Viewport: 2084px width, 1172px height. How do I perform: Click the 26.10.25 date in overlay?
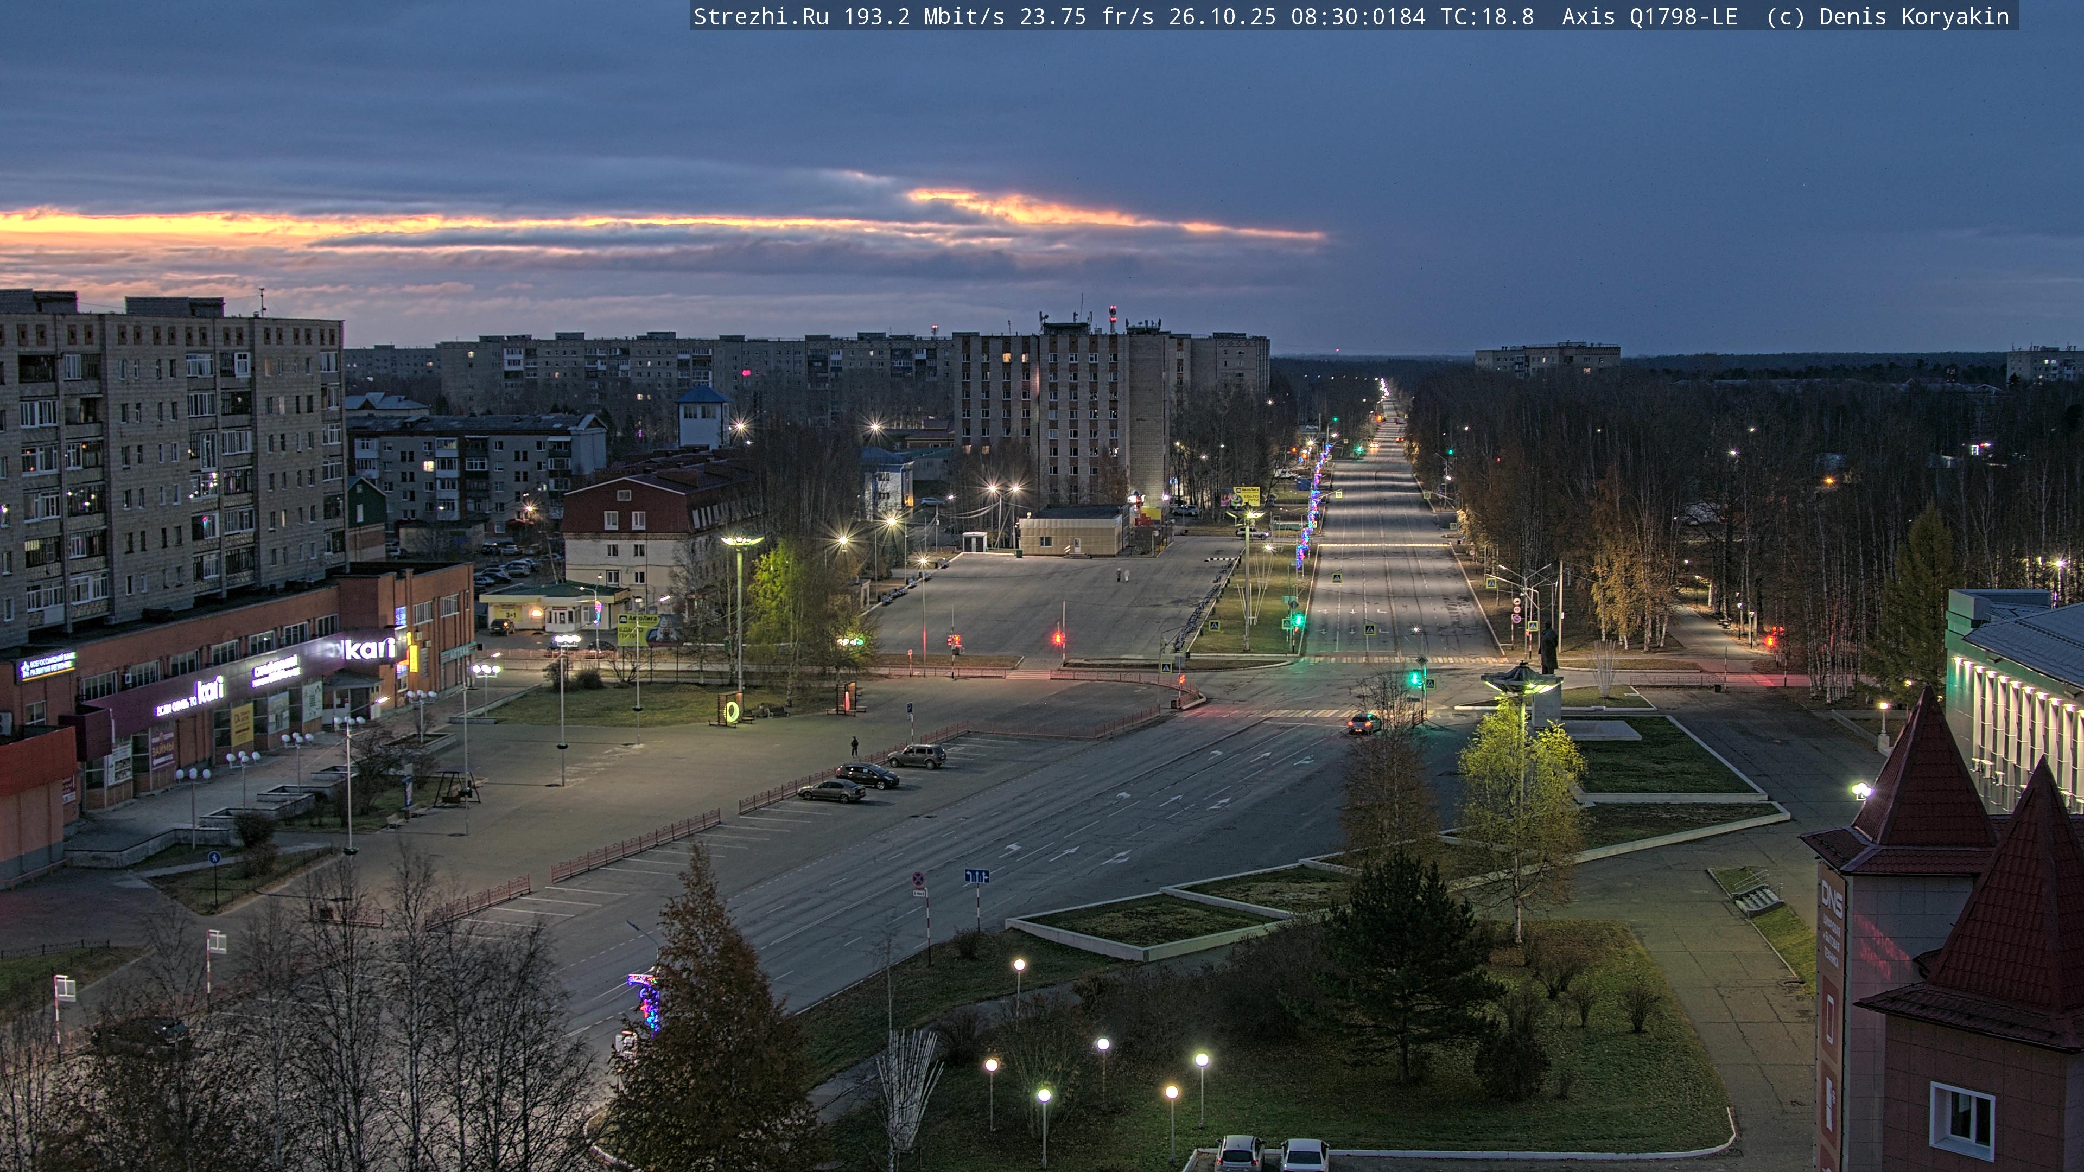[x=1222, y=16]
